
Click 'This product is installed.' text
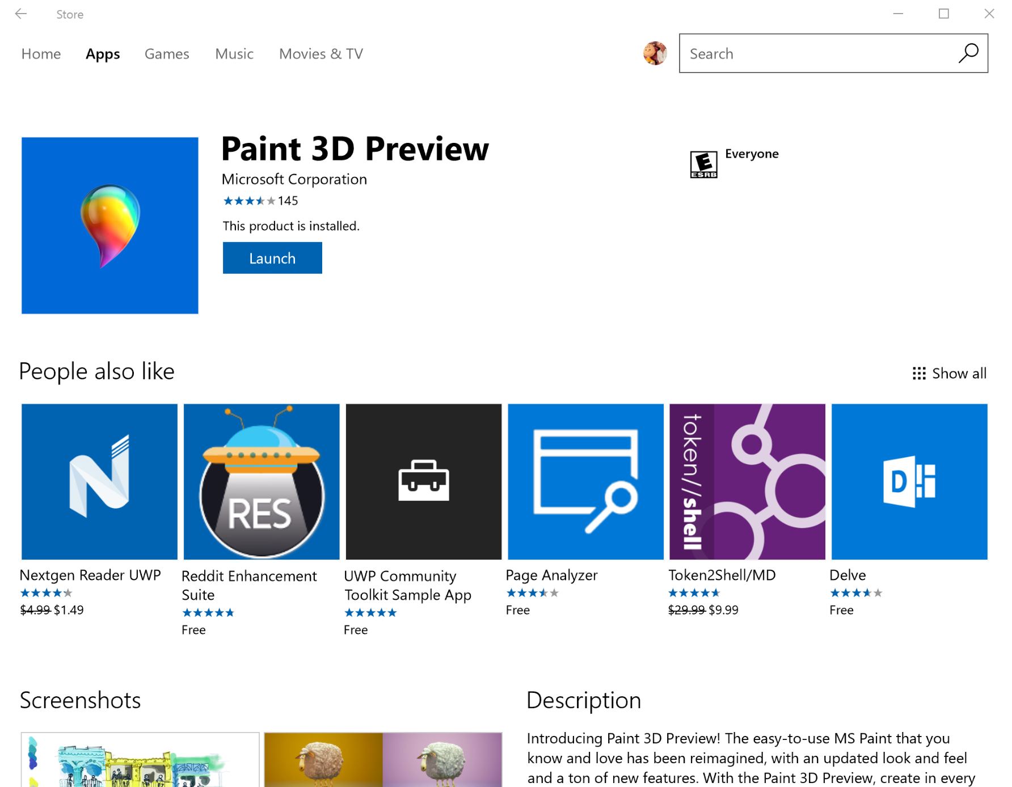291,226
